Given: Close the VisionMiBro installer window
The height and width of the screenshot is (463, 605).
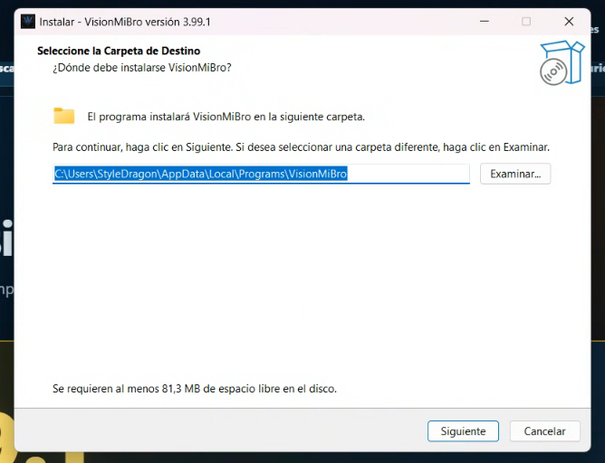Looking at the screenshot, I should (x=569, y=22).
